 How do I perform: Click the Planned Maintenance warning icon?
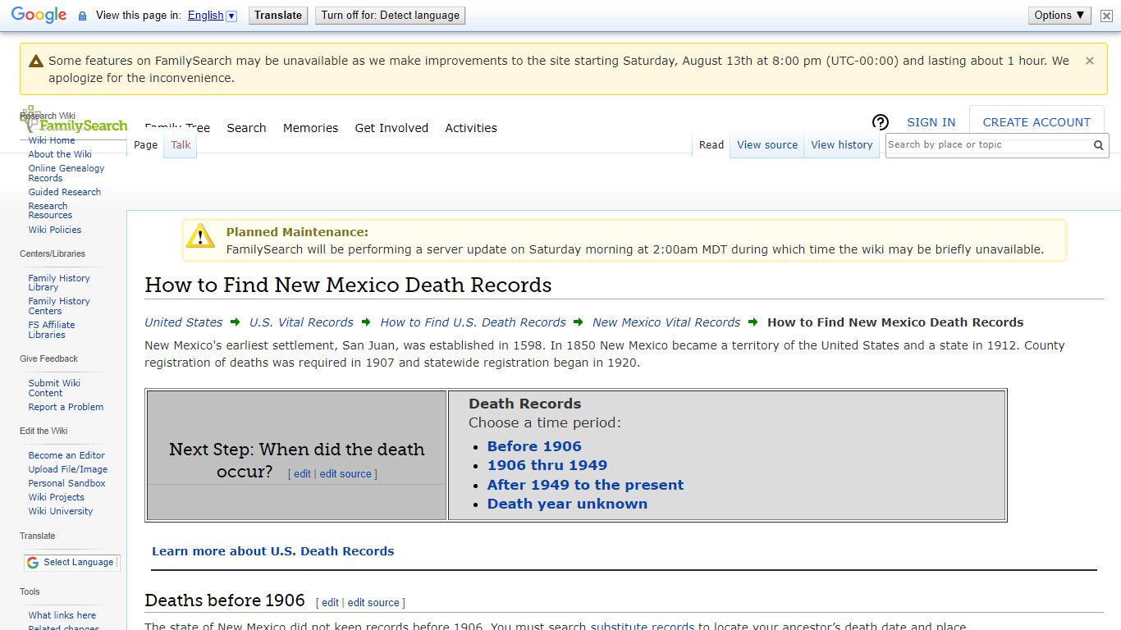point(200,235)
